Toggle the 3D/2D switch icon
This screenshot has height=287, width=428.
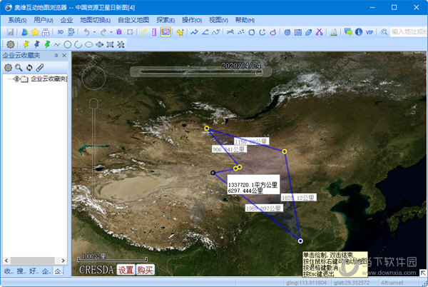pos(71,32)
